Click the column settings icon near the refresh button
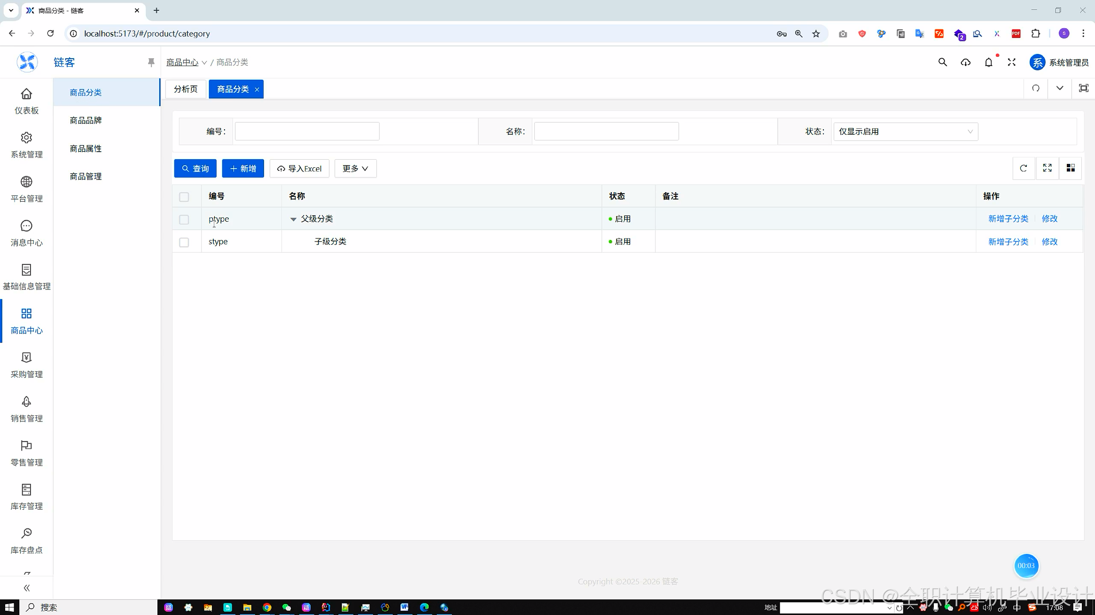The image size is (1095, 615). (1071, 168)
